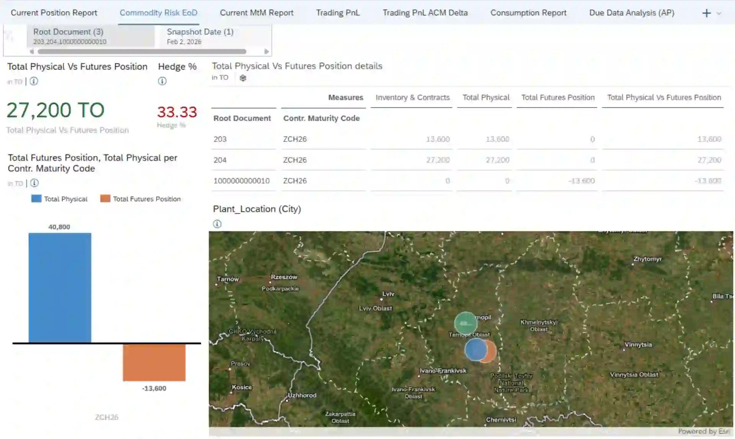
Task: Add a new page with the plus icon
Action: click(x=706, y=13)
